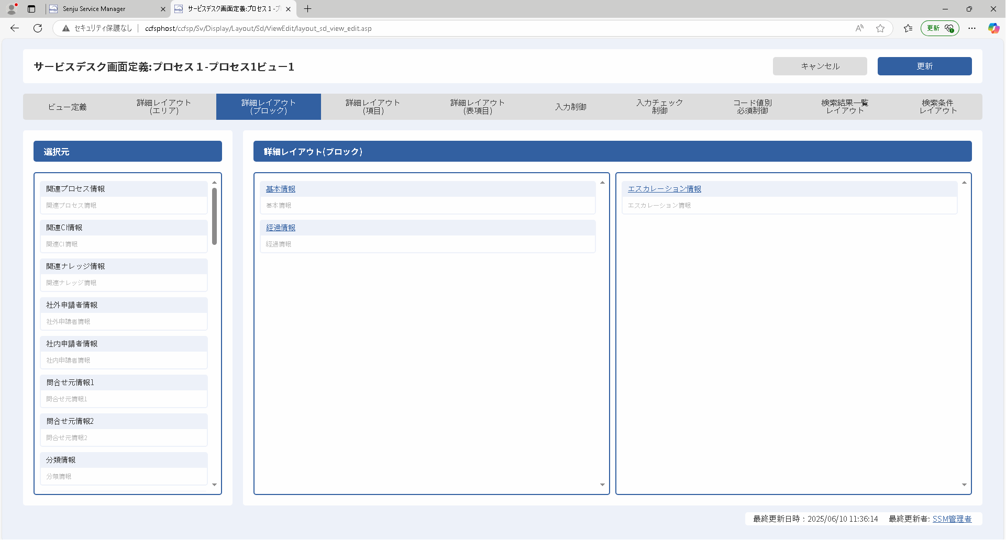Switch to Senju Service Manager browser tab
1006x540 pixels.
[x=107, y=9]
